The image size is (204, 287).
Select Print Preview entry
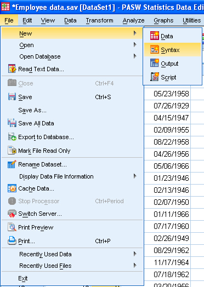pos(72,227)
